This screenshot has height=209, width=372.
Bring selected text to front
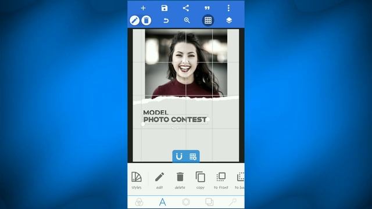point(221,181)
